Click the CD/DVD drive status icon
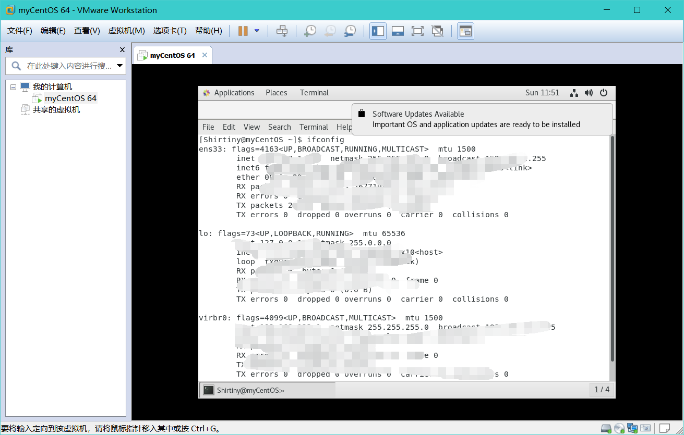This screenshot has width=684, height=435. click(619, 429)
